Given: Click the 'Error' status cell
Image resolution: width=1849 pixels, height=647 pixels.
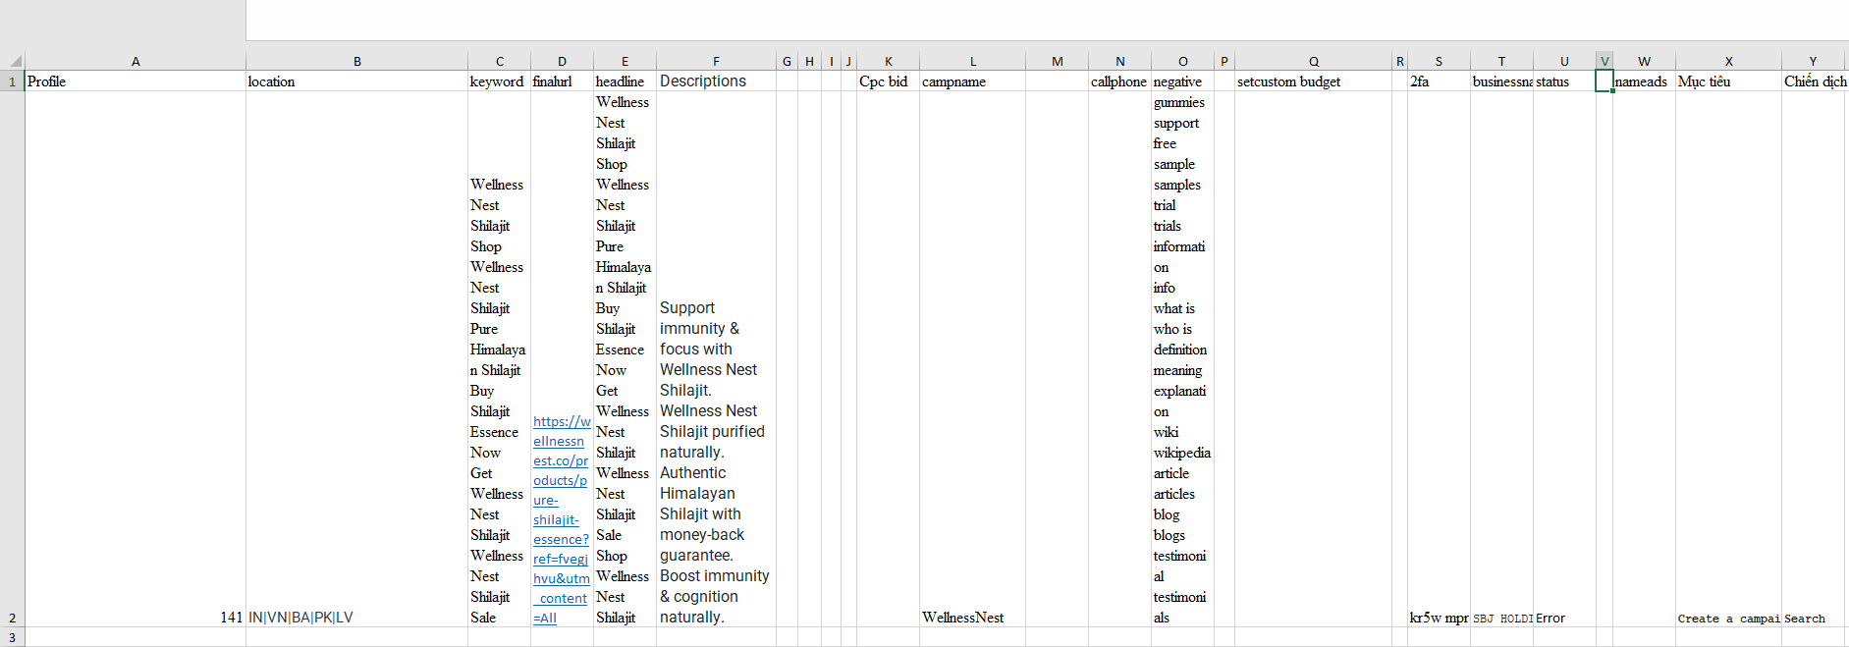Looking at the screenshot, I should [x=1563, y=618].
